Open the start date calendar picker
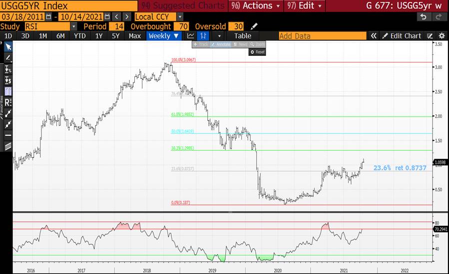 tap(48, 17)
